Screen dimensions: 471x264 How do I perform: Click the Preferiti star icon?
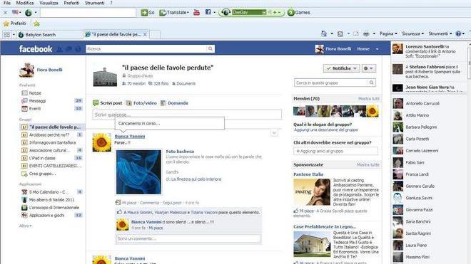click(x=6, y=23)
